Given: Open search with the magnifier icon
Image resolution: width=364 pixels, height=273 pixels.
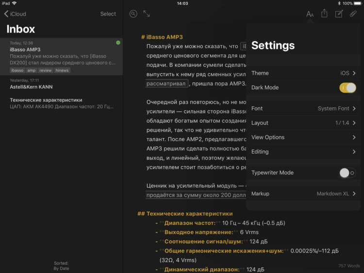Looking at the screenshot, I should [x=133, y=14].
